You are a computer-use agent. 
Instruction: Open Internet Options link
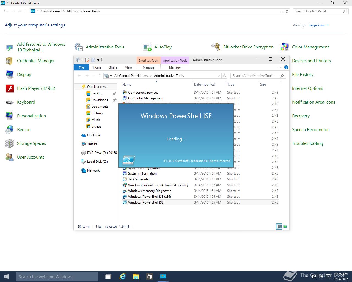coord(307,88)
